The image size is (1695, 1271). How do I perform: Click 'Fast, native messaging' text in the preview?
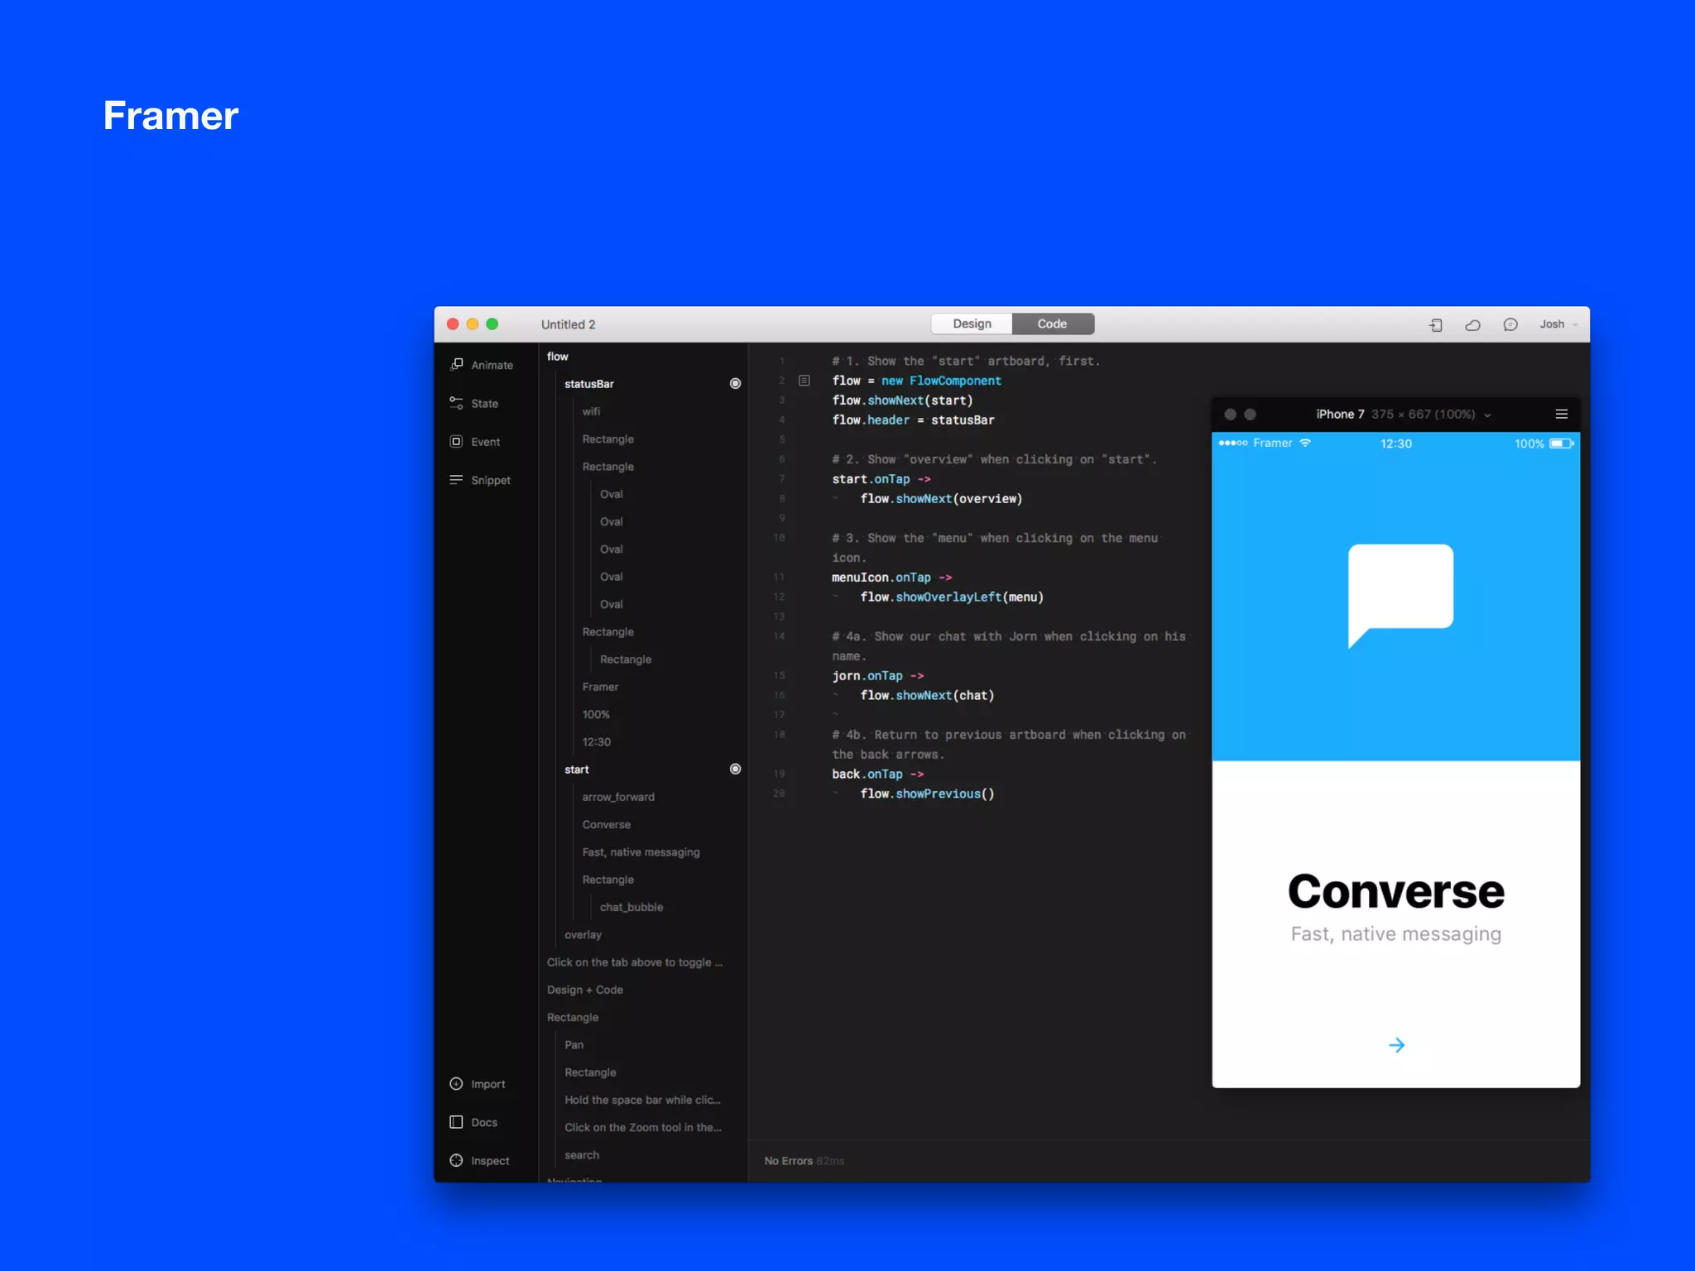pos(1396,934)
